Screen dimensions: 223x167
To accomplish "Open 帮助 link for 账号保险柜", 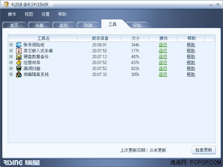I will [x=191, y=45].
